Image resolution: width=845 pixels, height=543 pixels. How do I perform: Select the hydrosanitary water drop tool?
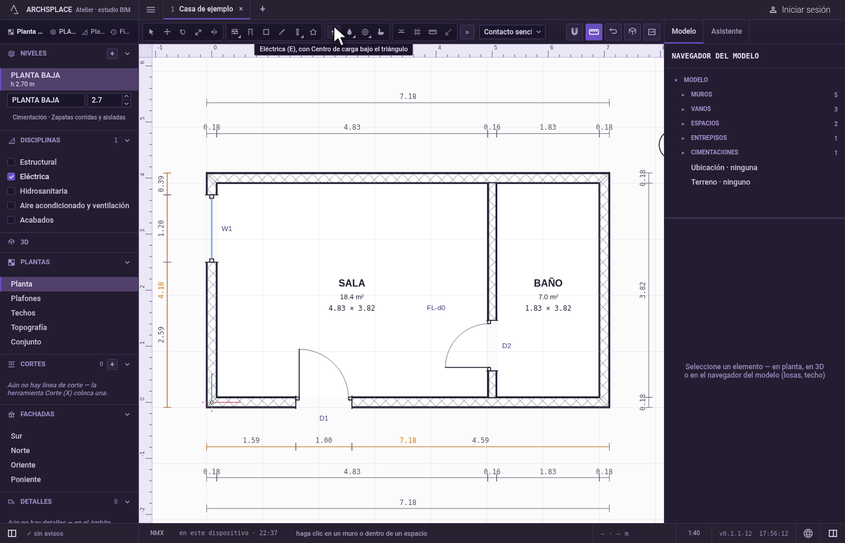tap(349, 32)
